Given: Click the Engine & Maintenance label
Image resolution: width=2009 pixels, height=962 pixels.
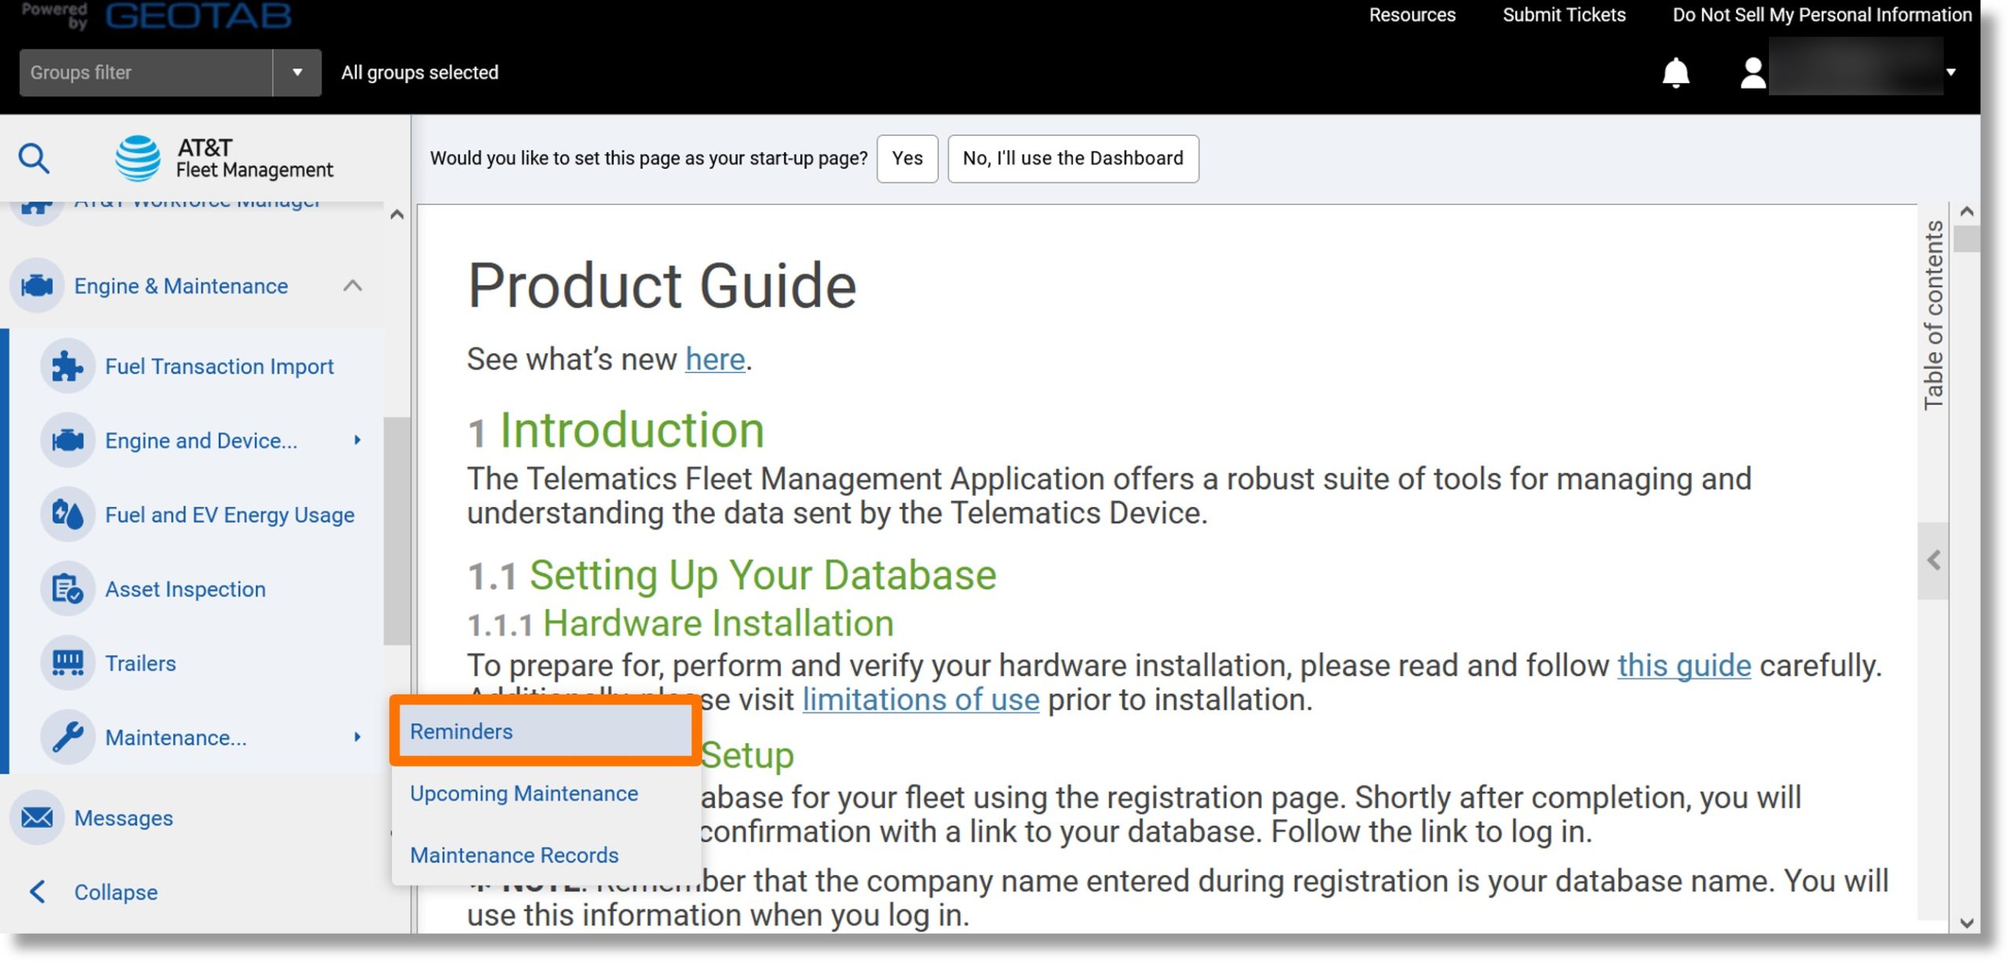Looking at the screenshot, I should coord(180,286).
